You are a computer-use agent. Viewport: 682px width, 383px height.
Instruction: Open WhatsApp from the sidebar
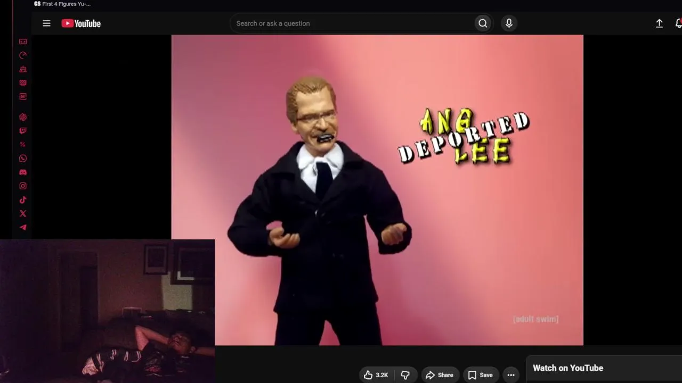point(23,159)
